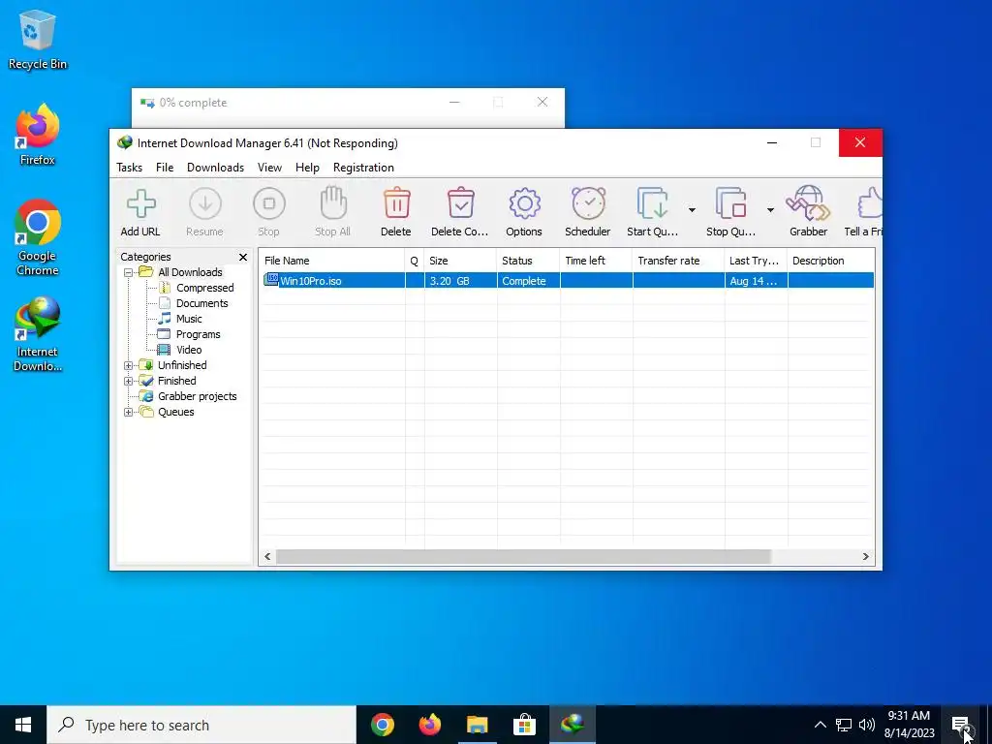Select the Video category

(189, 350)
